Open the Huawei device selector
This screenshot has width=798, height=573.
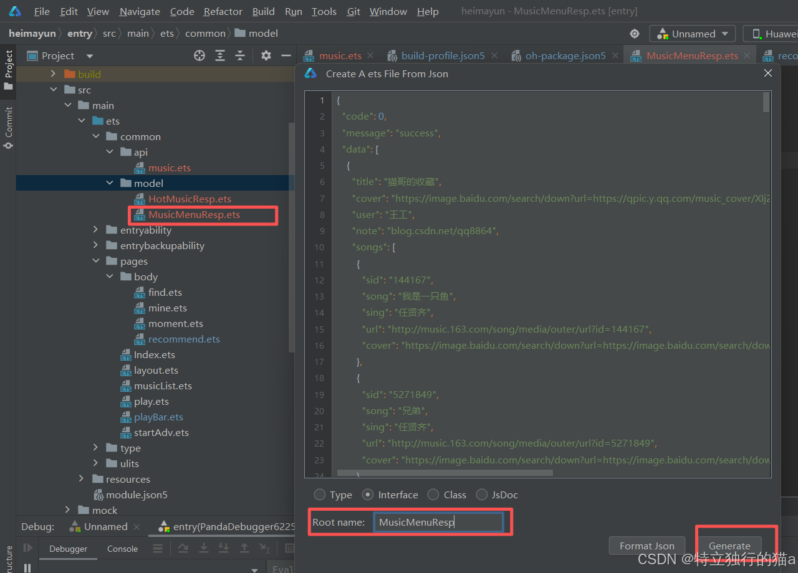[771, 34]
